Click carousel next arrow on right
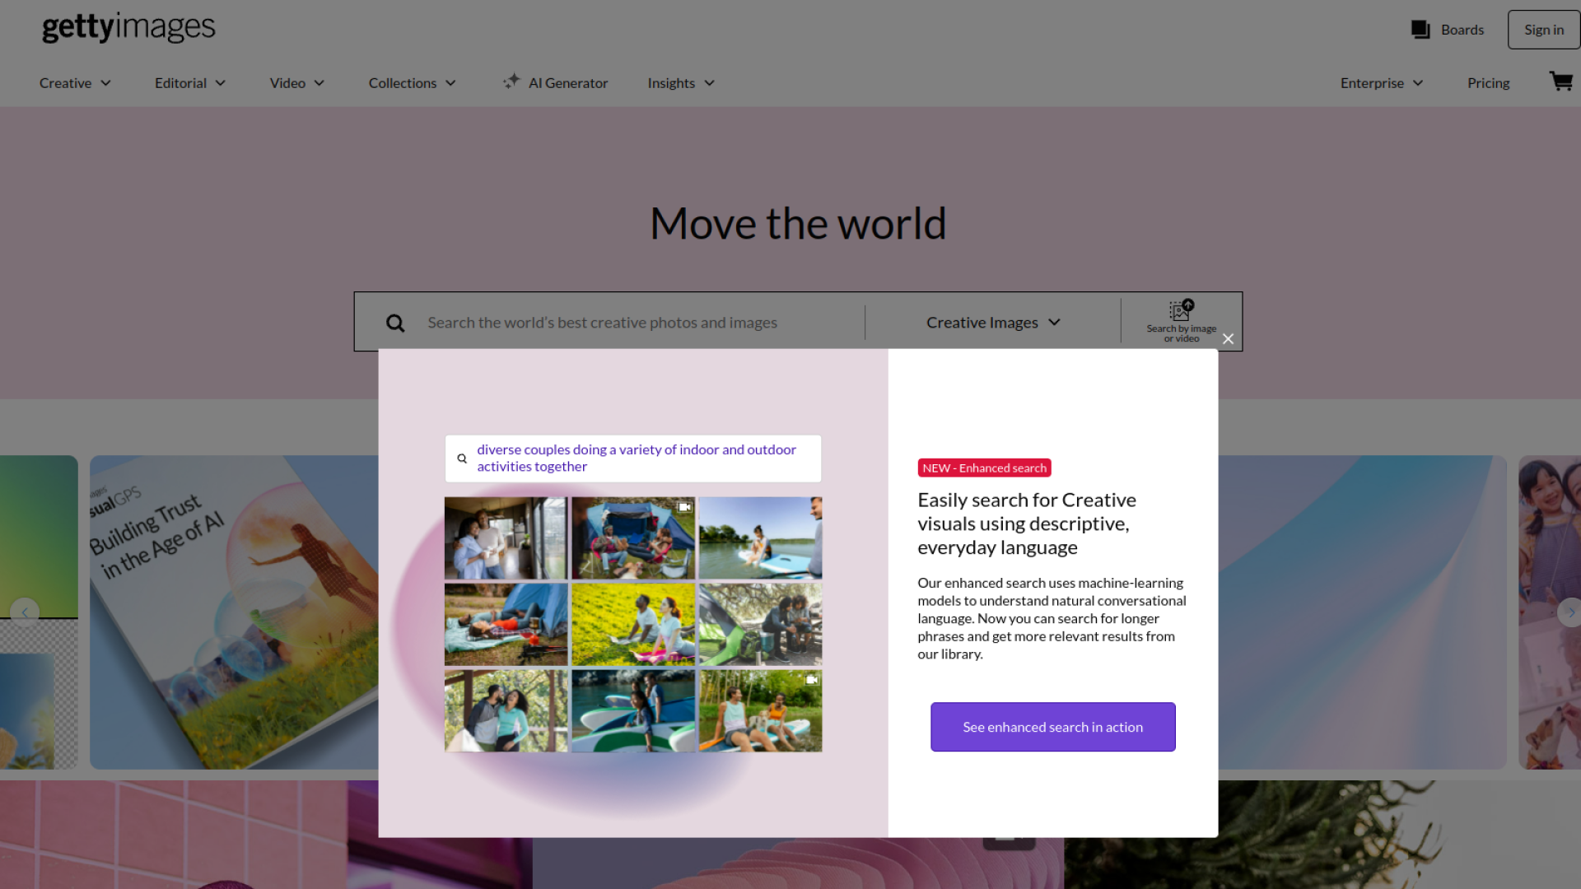Image resolution: width=1581 pixels, height=889 pixels. tap(1569, 612)
